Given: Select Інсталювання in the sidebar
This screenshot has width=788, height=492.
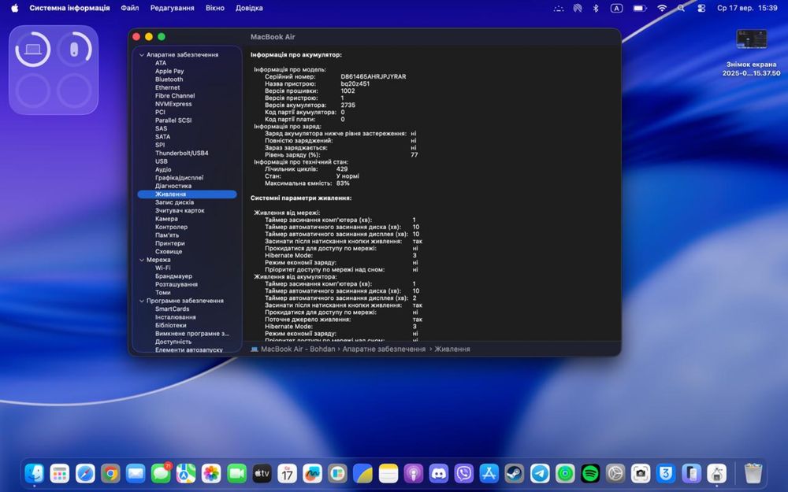Looking at the screenshot, I should click(176, 317).
